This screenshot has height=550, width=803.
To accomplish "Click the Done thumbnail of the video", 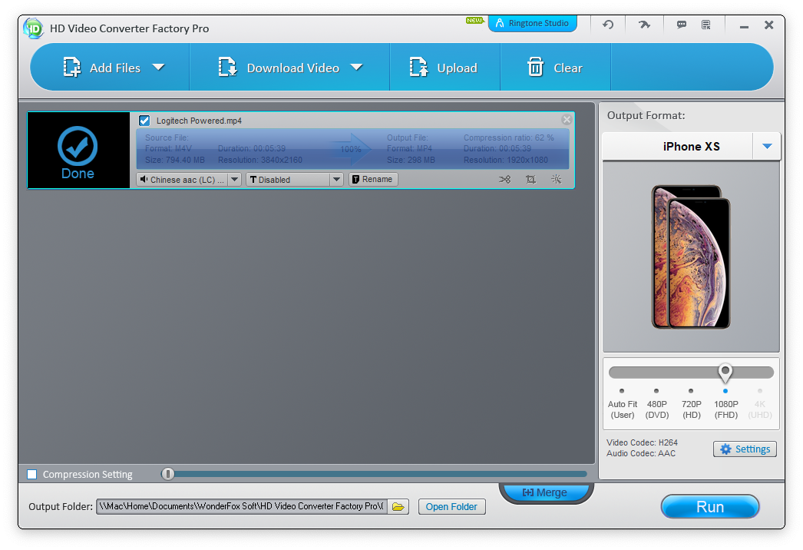I will pos(78,151).
